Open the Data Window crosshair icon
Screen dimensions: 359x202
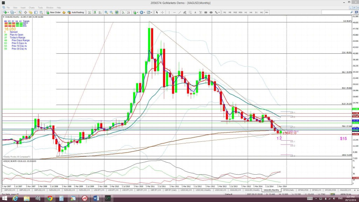(25, 12)
